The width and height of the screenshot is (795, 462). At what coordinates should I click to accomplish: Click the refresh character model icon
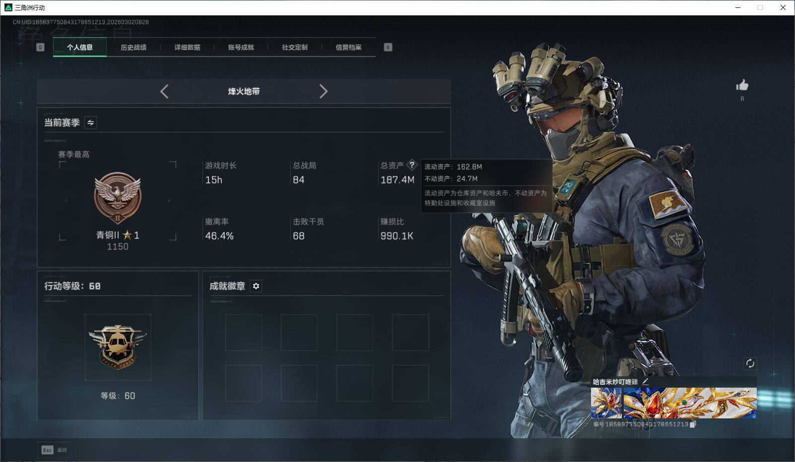[x=750, y=363]
